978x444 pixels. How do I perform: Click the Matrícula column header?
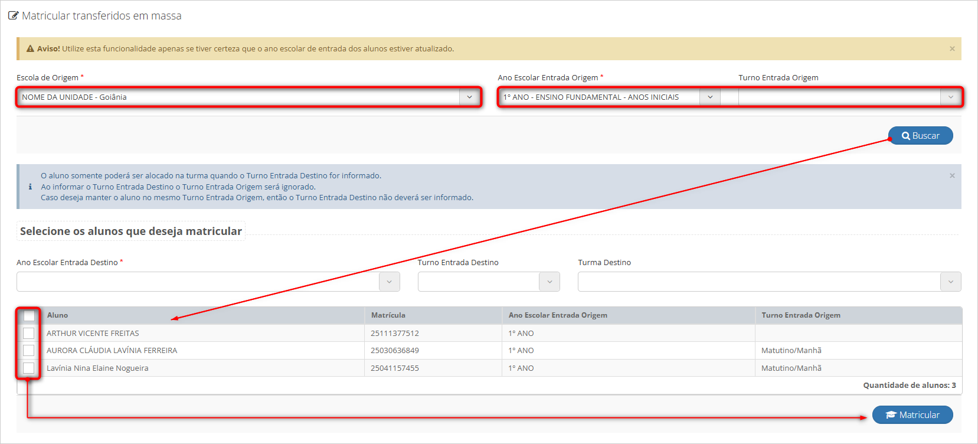(388, 315)
